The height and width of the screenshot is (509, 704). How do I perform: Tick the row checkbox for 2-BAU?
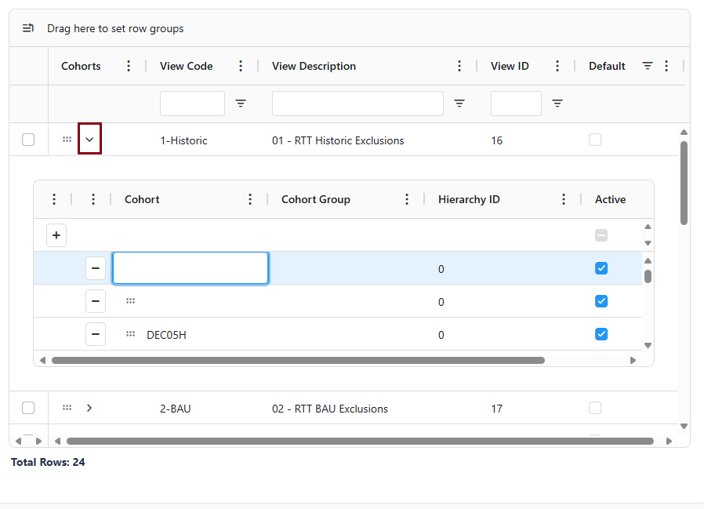click(28, 408)
